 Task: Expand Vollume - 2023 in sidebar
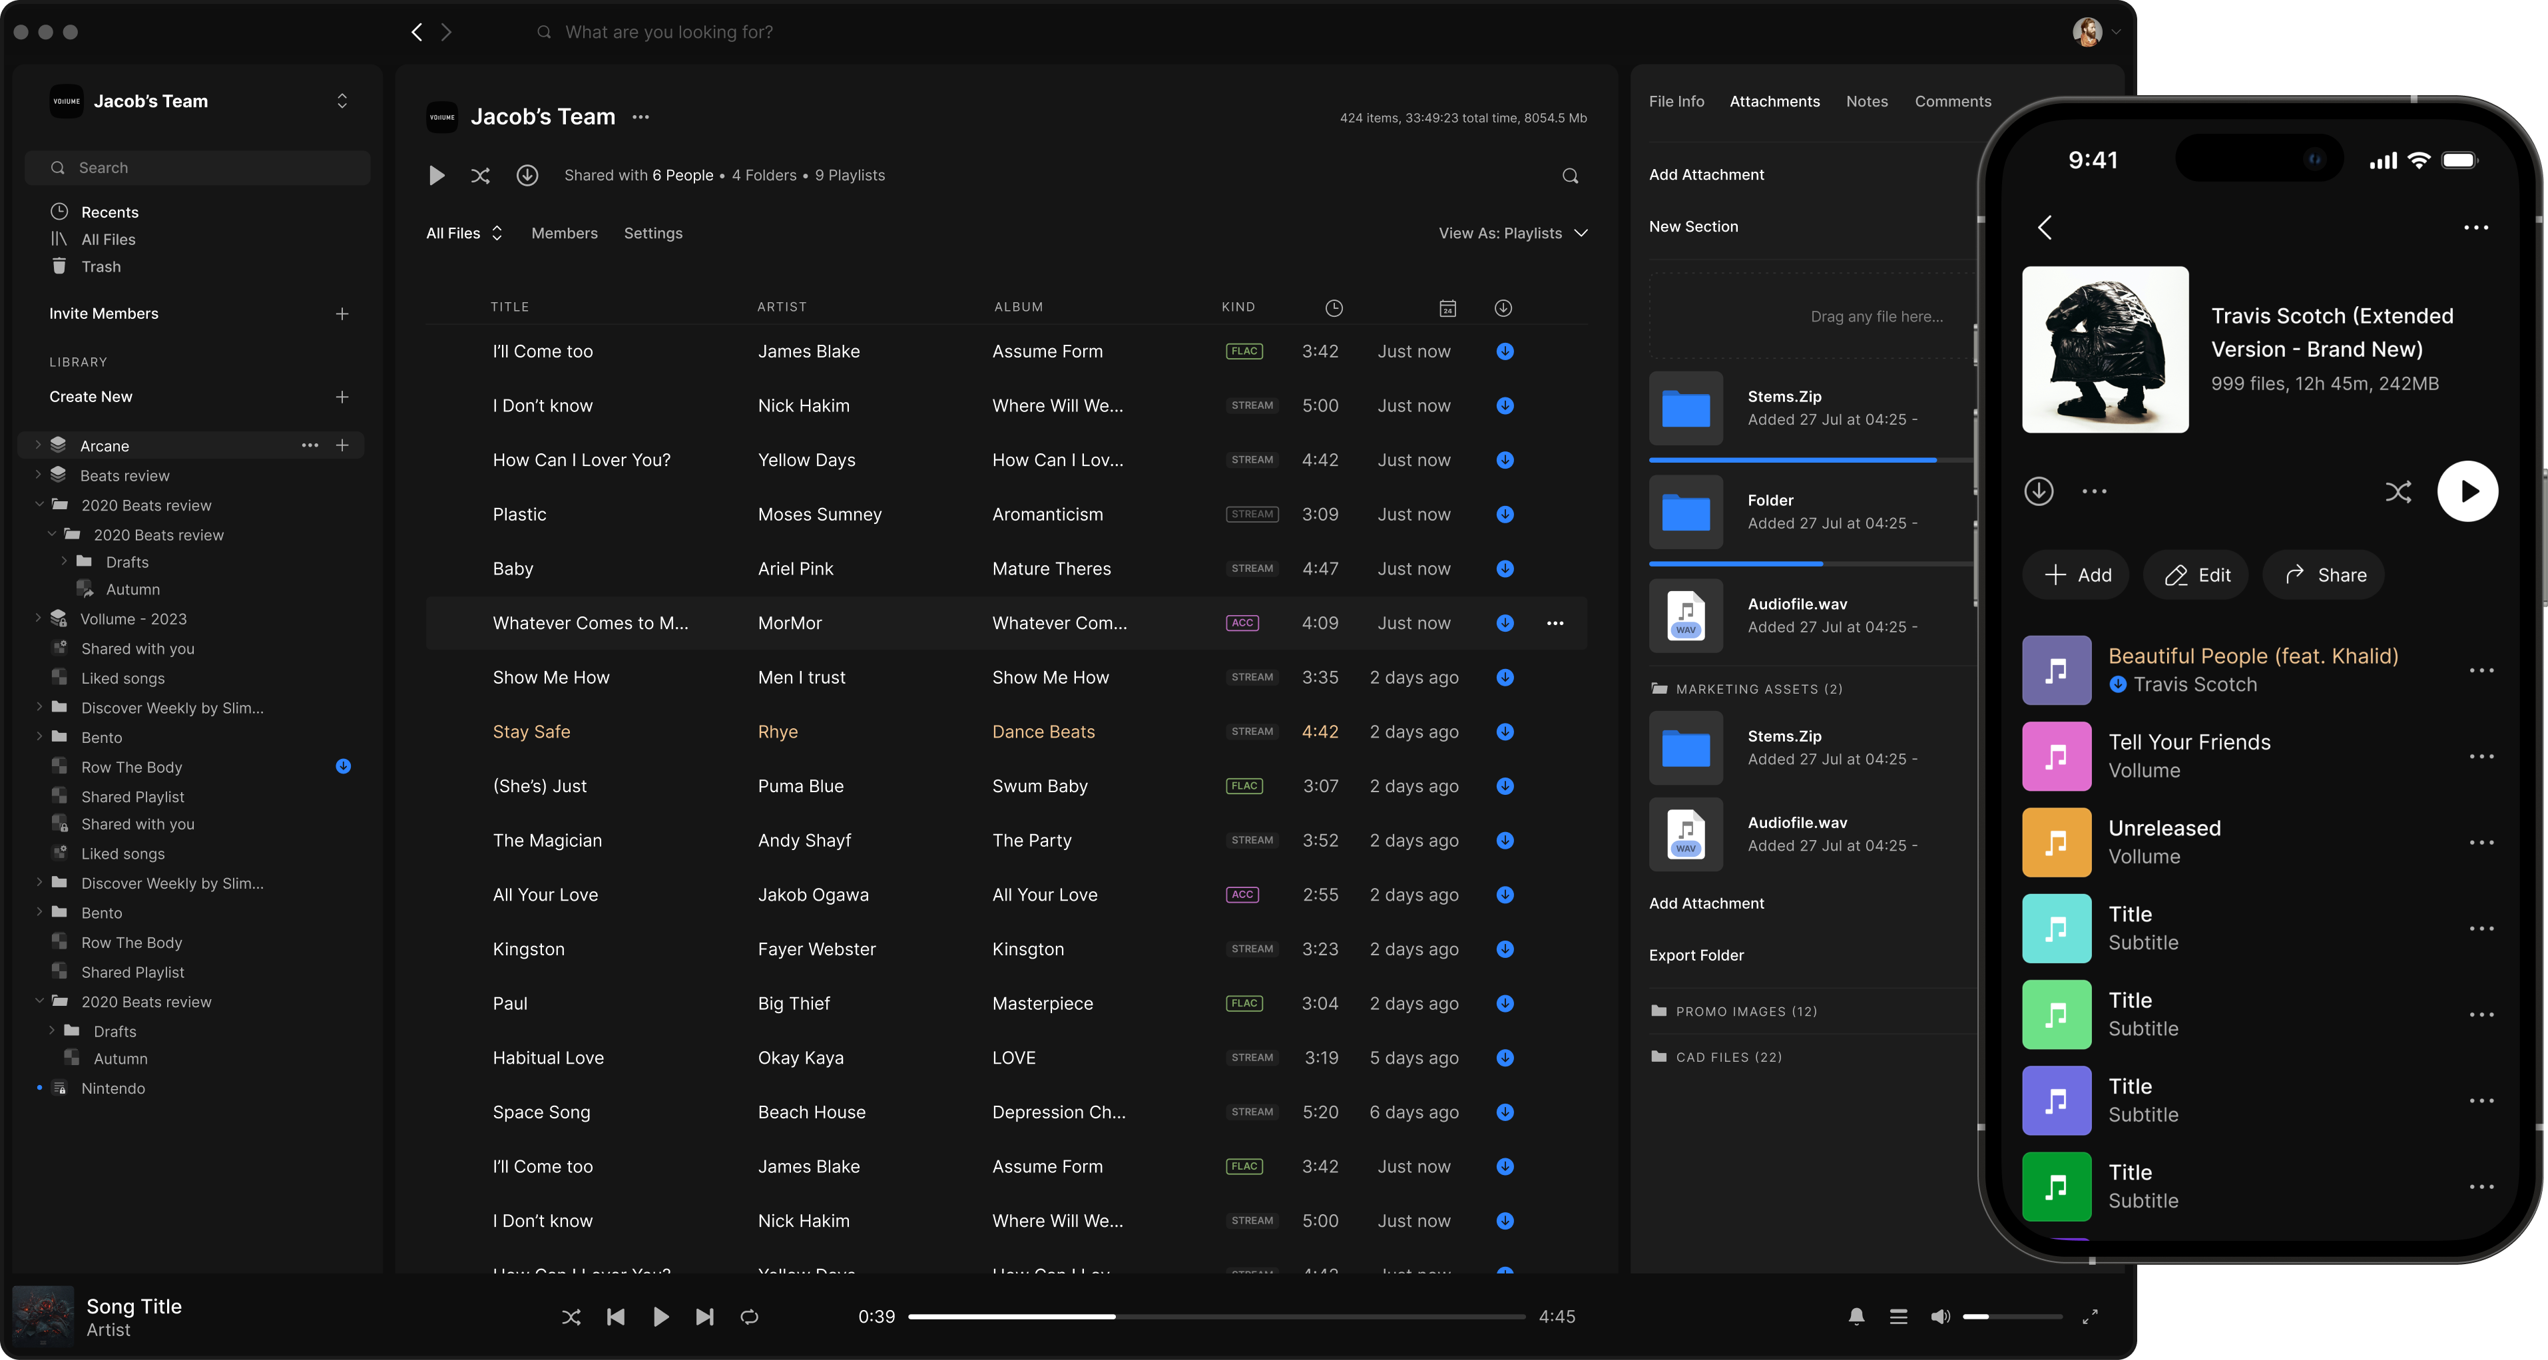click(x=37, y=618)
